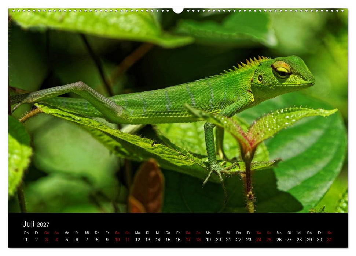Select date 19 in the calendar
The image size is (356, 256).
pos(208,240)
